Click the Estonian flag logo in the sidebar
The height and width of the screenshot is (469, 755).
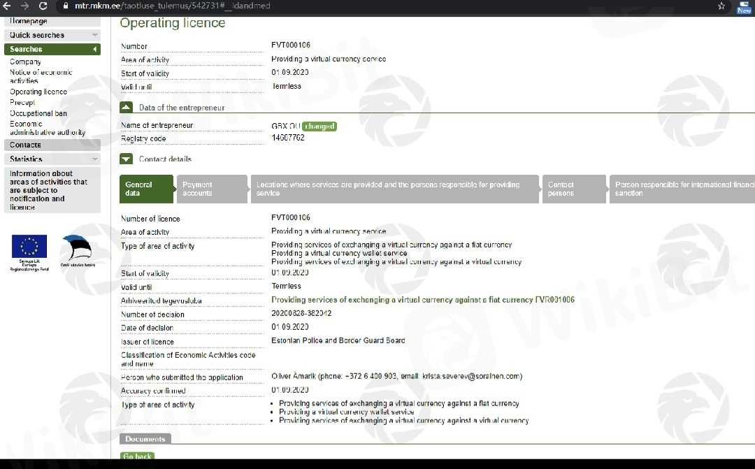[77, 251]
